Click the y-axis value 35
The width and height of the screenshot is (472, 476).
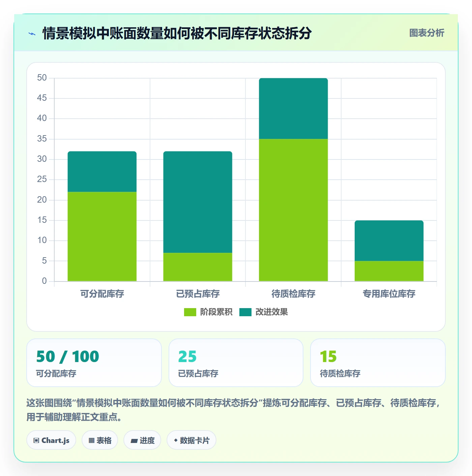point(42,139)
